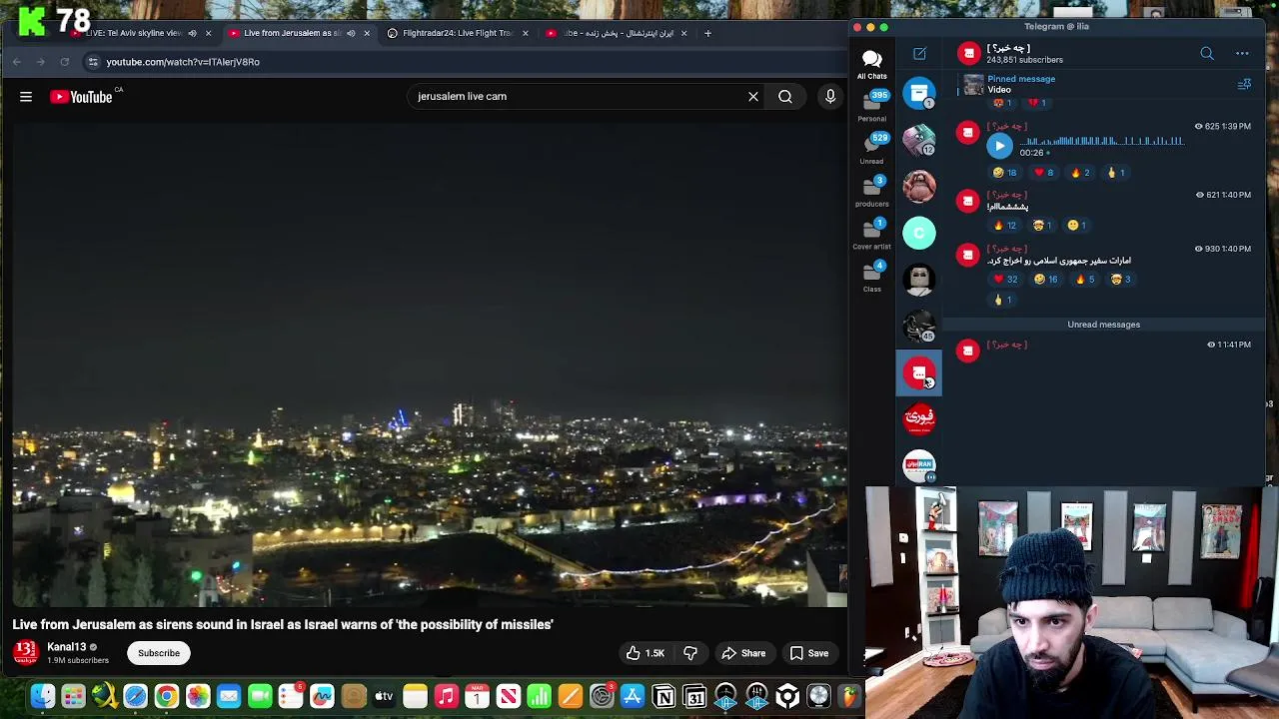Subscribe to the Kanal13 channel

pos(159,653)
